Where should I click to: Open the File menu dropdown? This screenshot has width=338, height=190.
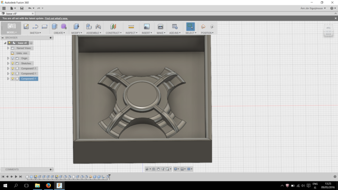click(x=13, y=8)
